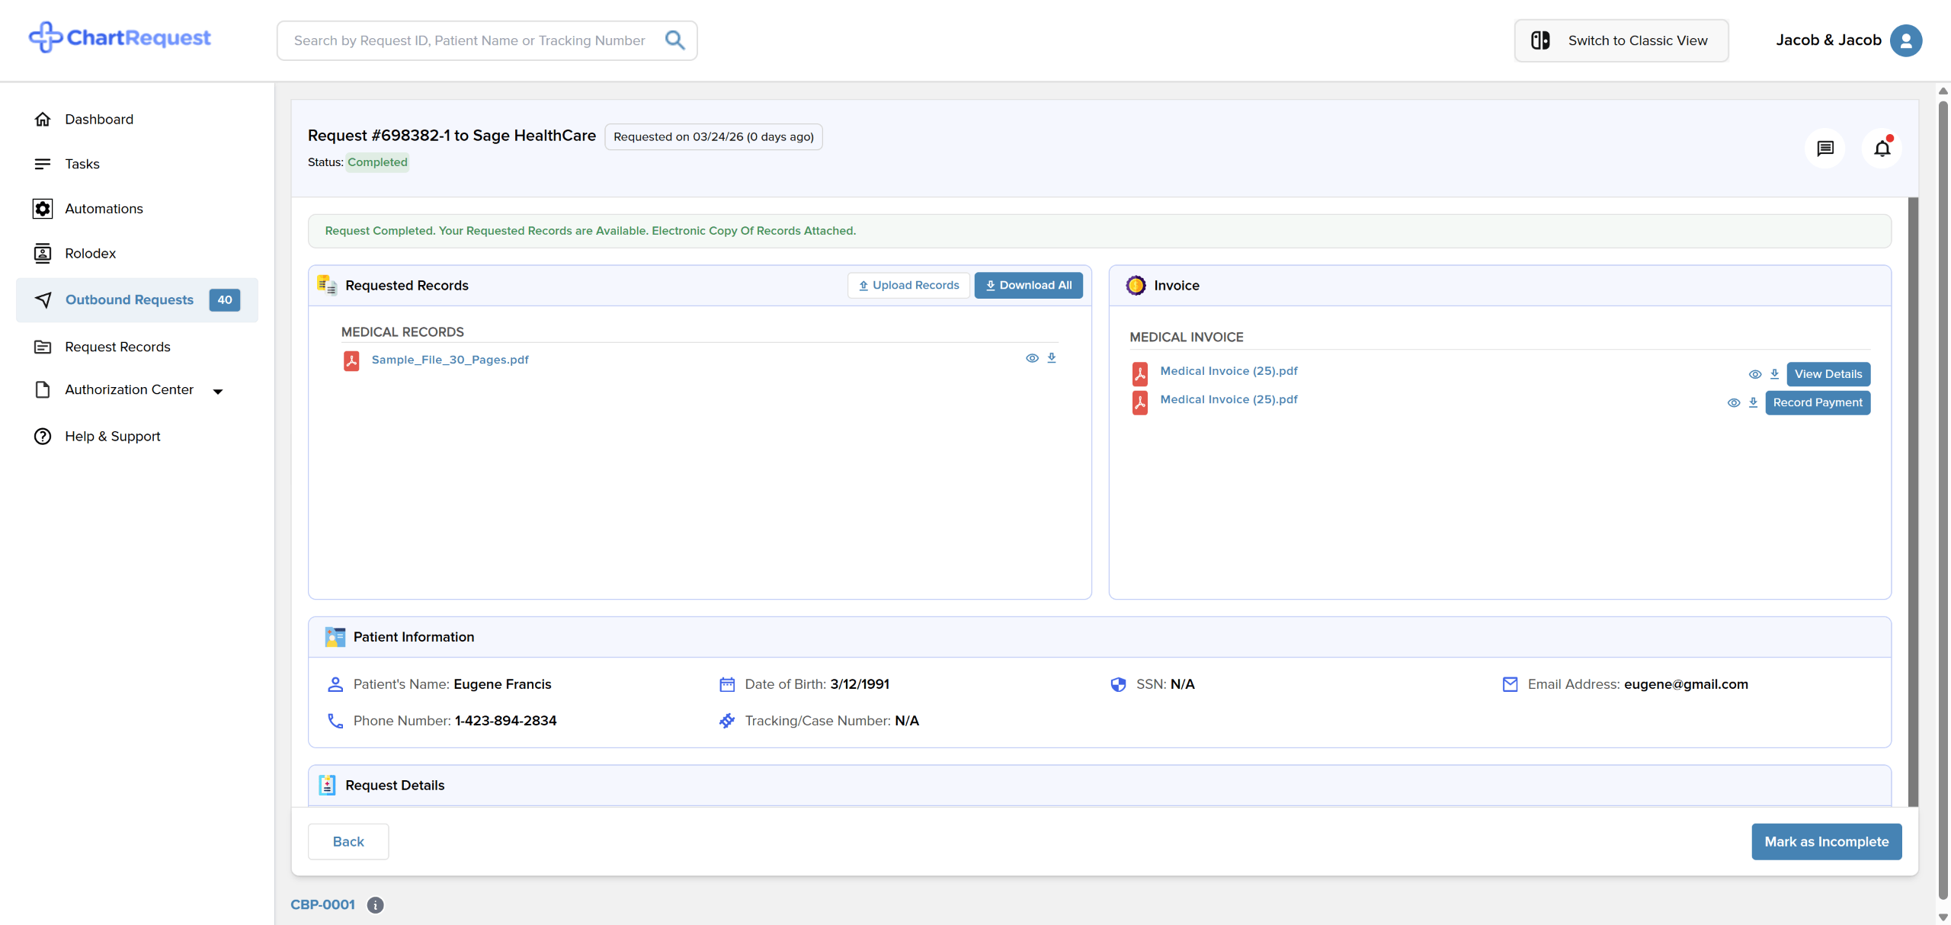Click the Completed status label

click(x=377, y=162)
